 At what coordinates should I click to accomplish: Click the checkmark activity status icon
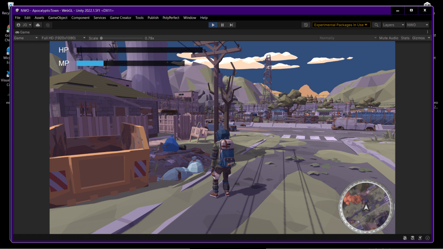coord(427,238)
